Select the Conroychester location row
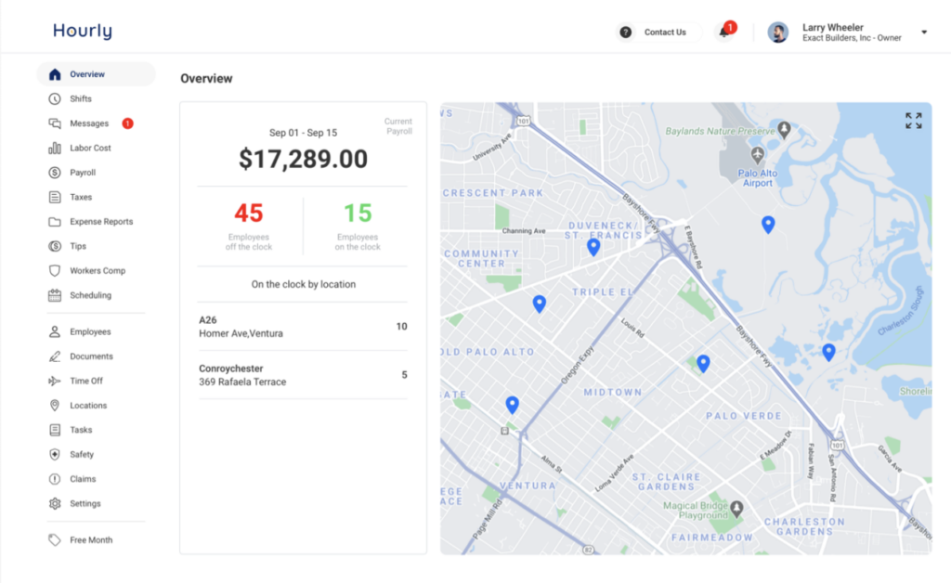The image size is (951, 583). [302, 375]
